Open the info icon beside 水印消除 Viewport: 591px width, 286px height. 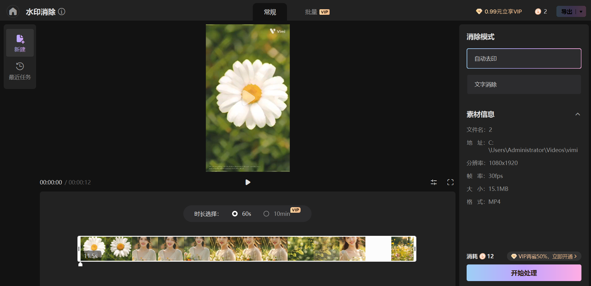tap(62, 12)
